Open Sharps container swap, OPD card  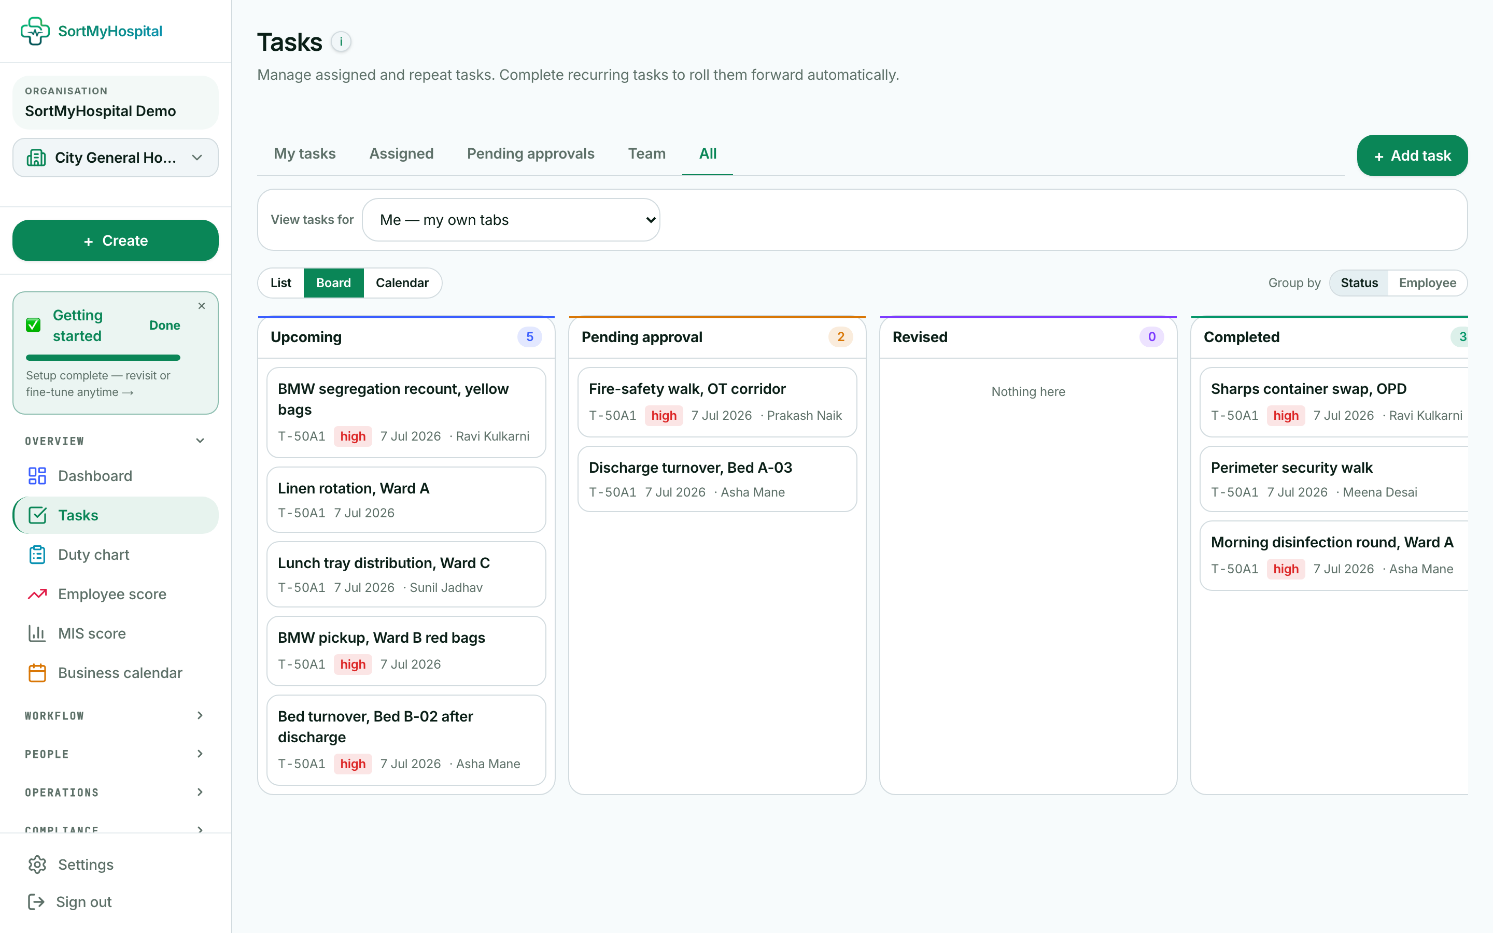[x=1334, y=402]
